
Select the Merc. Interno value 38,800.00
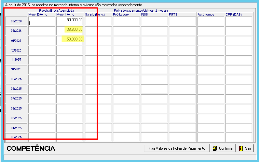pos(70,31)
